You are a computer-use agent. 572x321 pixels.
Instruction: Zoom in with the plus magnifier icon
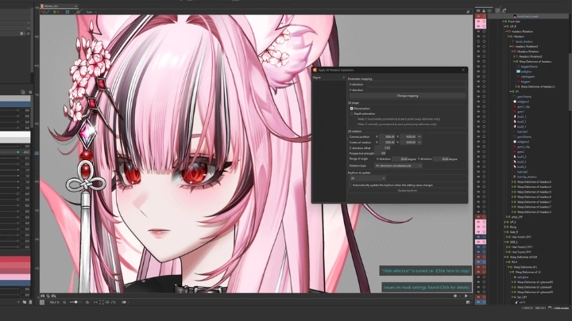click(x=87, y=303)
